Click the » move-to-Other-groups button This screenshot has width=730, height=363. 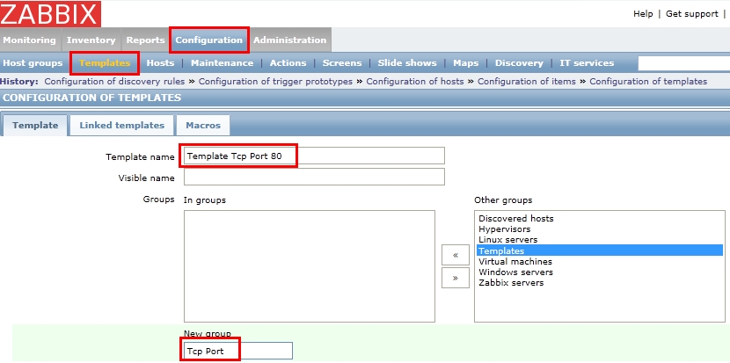point(456,278)
